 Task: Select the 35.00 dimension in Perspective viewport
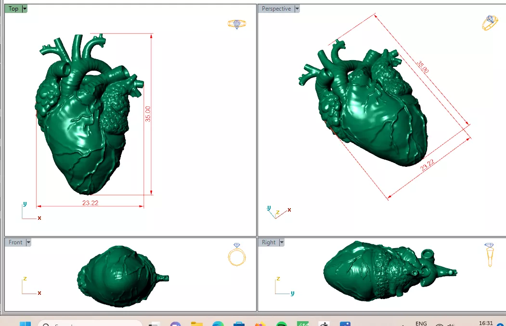pos(423,67)
